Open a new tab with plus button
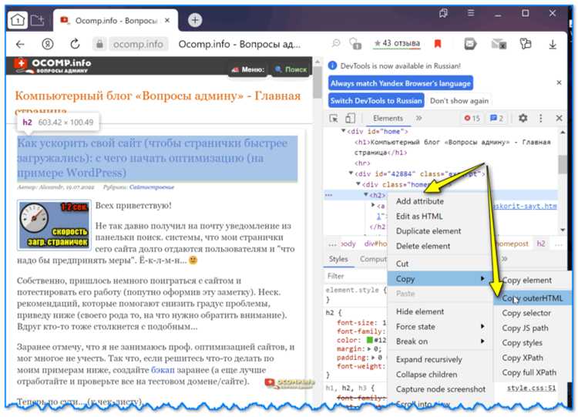The height and width of the screenshot is (417, 578). [195, 20]
